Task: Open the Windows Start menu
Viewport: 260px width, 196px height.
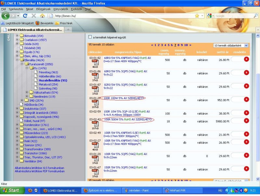Action: click(12, 190)
